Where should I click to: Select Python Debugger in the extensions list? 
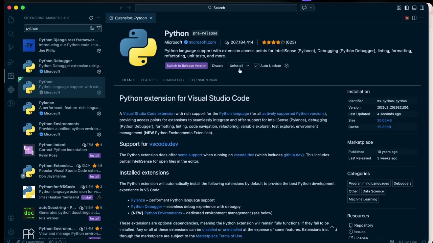point(62,66)
